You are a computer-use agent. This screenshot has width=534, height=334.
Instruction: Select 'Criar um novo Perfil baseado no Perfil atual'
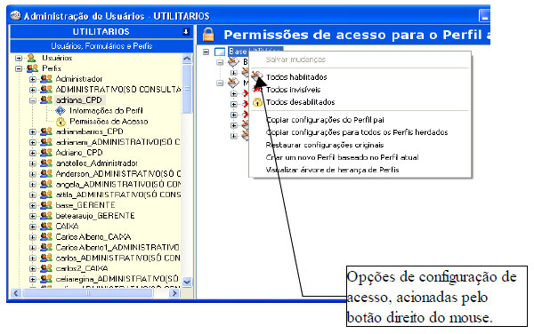[342, 157]
